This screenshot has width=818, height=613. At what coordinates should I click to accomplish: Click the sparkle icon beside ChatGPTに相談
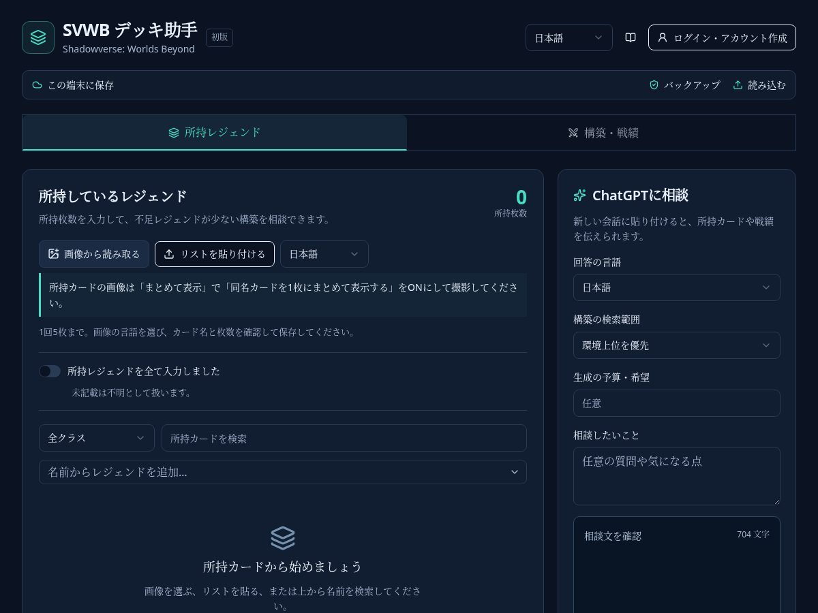[x=580, y=195]
